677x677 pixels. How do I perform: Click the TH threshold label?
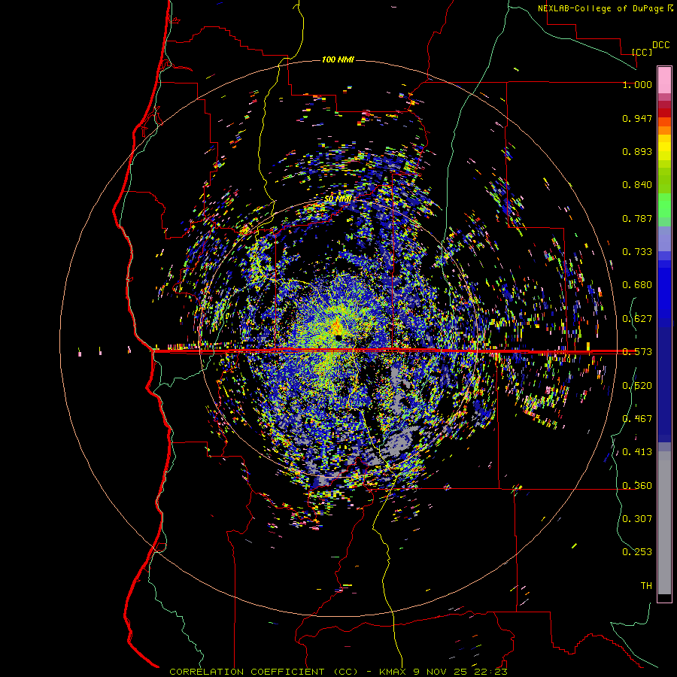646,586
